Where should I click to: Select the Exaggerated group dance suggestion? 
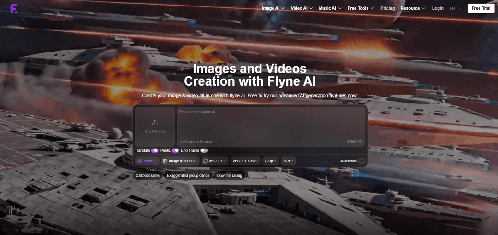coord(189,175)
